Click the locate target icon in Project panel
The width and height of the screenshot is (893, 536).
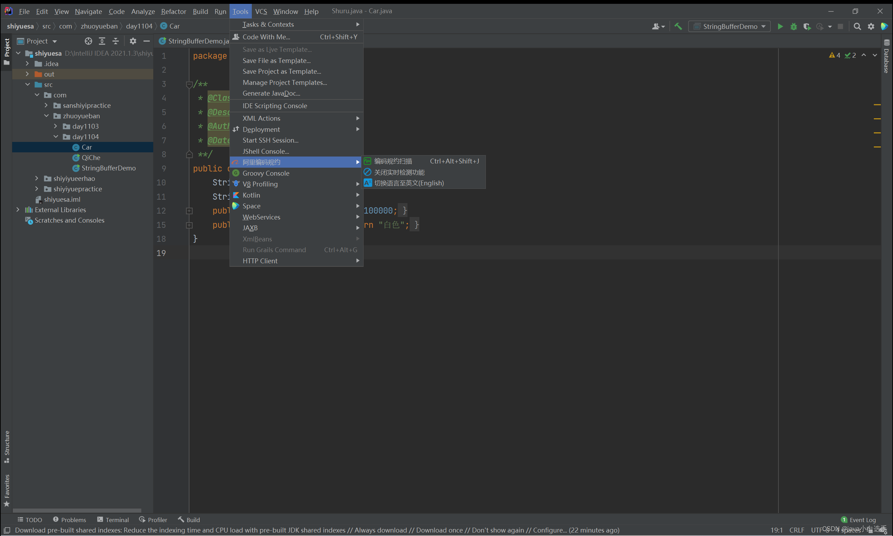tap(88, 41)
